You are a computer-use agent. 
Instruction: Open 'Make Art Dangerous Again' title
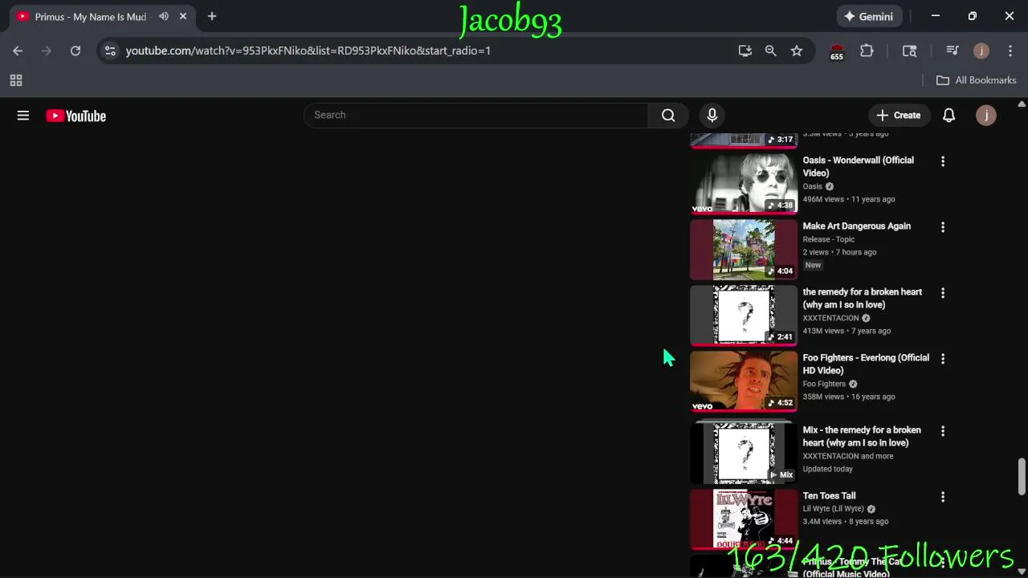coord(856,226)
